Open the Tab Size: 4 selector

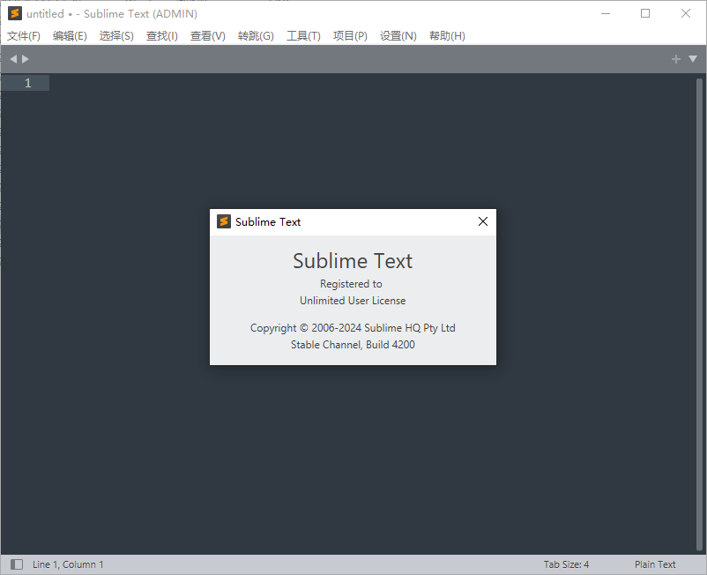(x=565, y=564)
